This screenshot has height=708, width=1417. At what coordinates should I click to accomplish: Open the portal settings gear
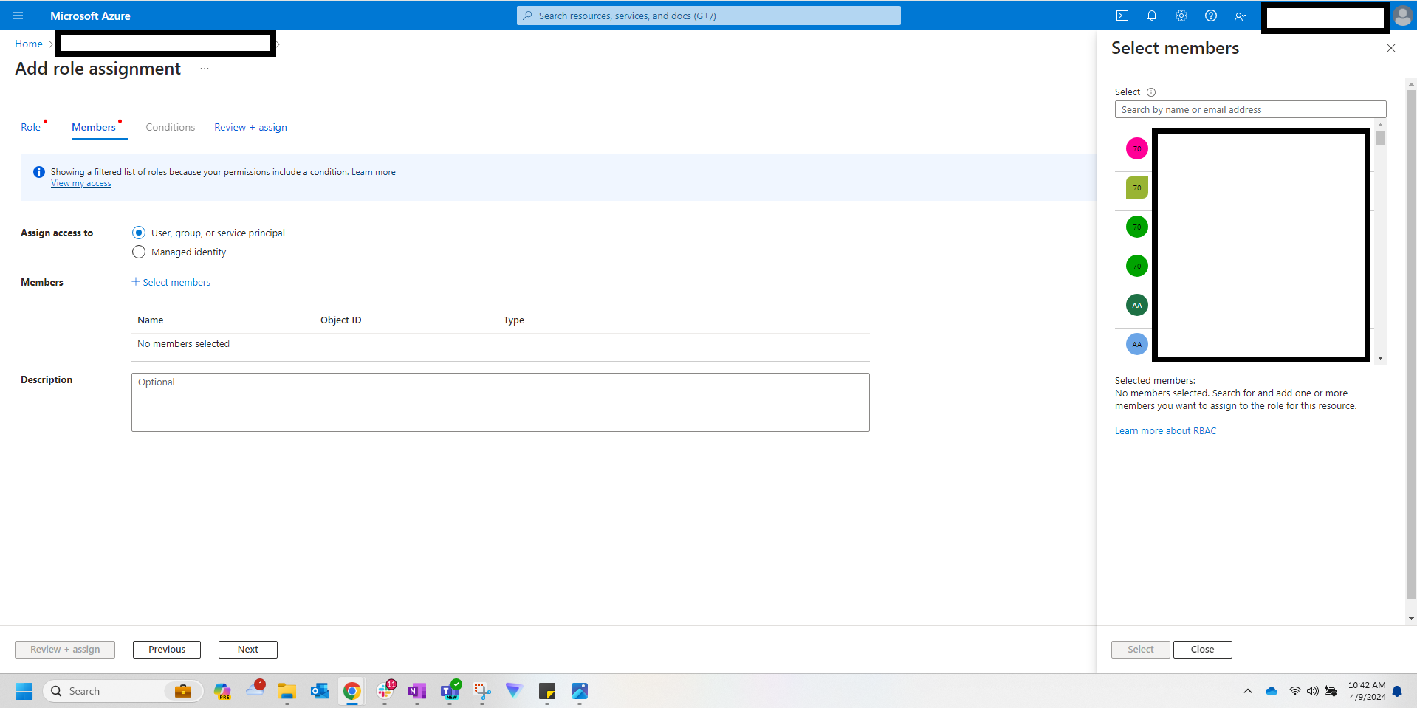pyautogui.click(x=1181, y=16)
